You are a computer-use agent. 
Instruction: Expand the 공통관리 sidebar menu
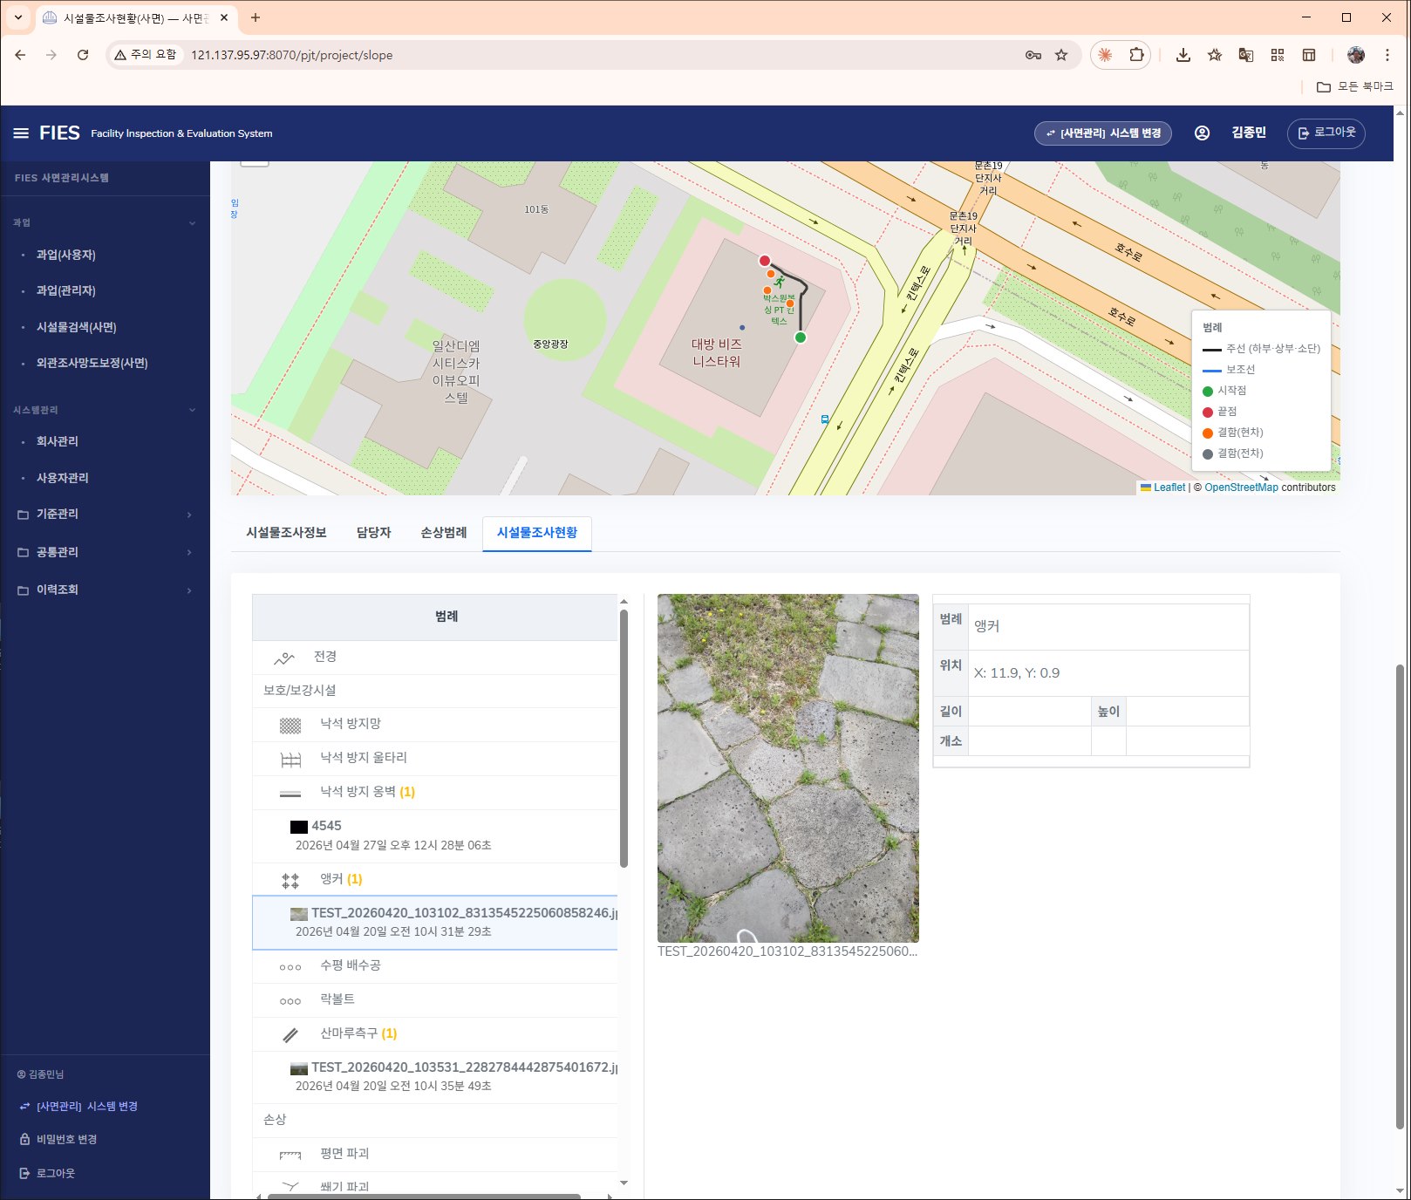pyautogui.click(x=105, y=552)
